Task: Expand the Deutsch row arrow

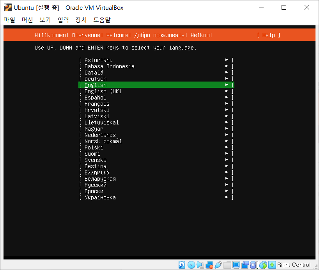Action: [227, 78]
